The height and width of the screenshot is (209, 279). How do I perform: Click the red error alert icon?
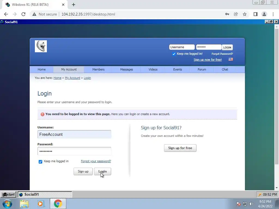pos(42,114)
